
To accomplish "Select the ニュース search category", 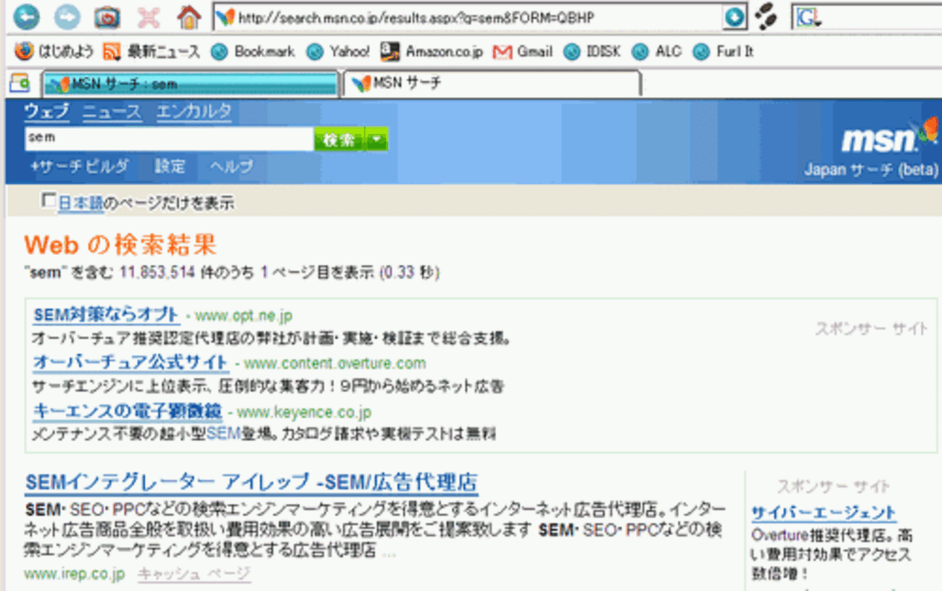I will (x=112, y=111).
